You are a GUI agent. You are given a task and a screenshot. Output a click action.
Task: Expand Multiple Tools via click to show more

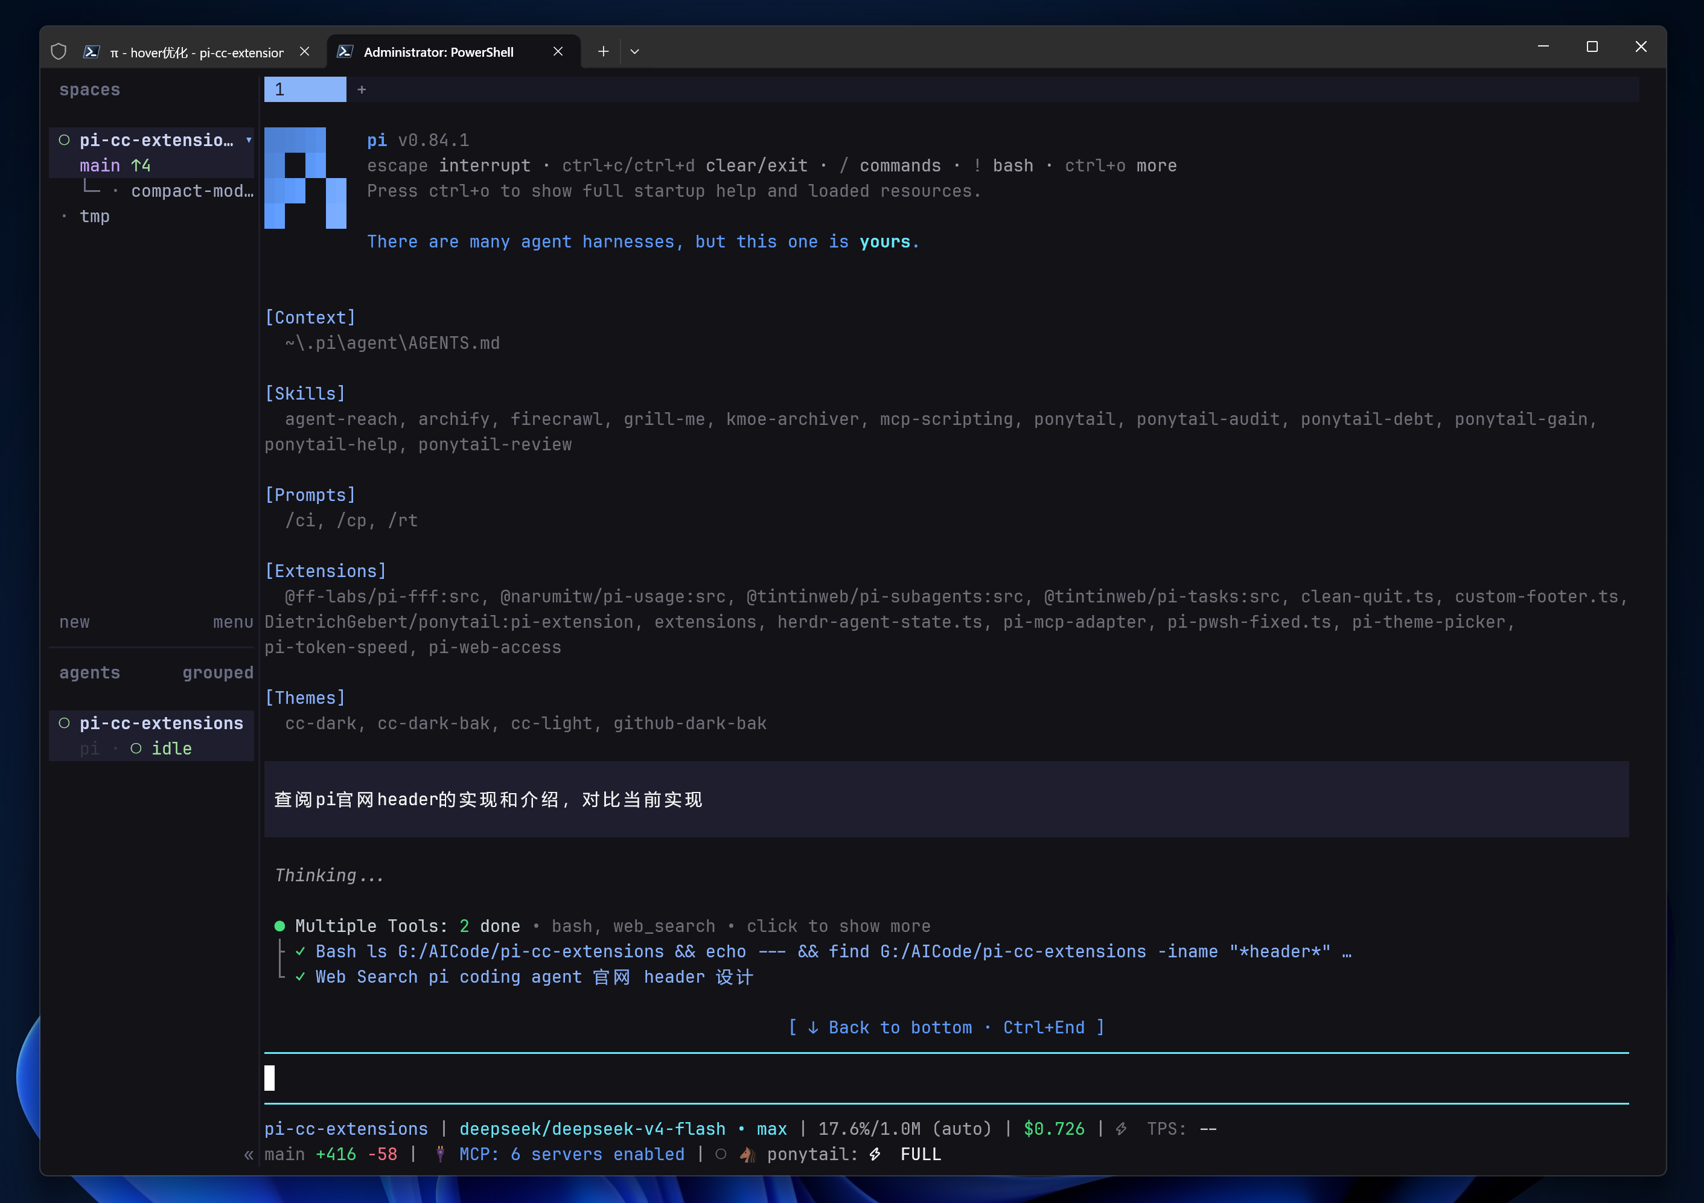[x=838, y=926]
